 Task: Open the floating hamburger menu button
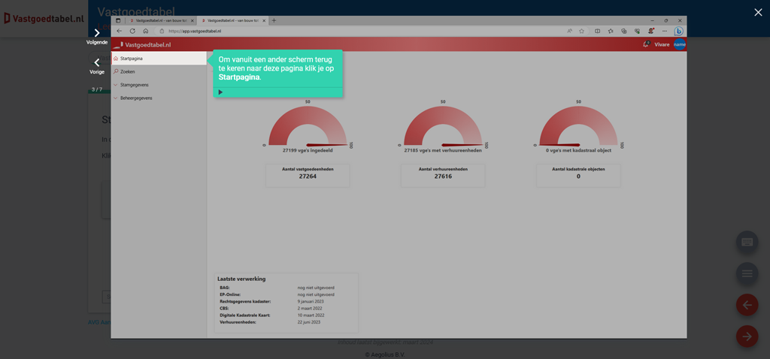747,273
